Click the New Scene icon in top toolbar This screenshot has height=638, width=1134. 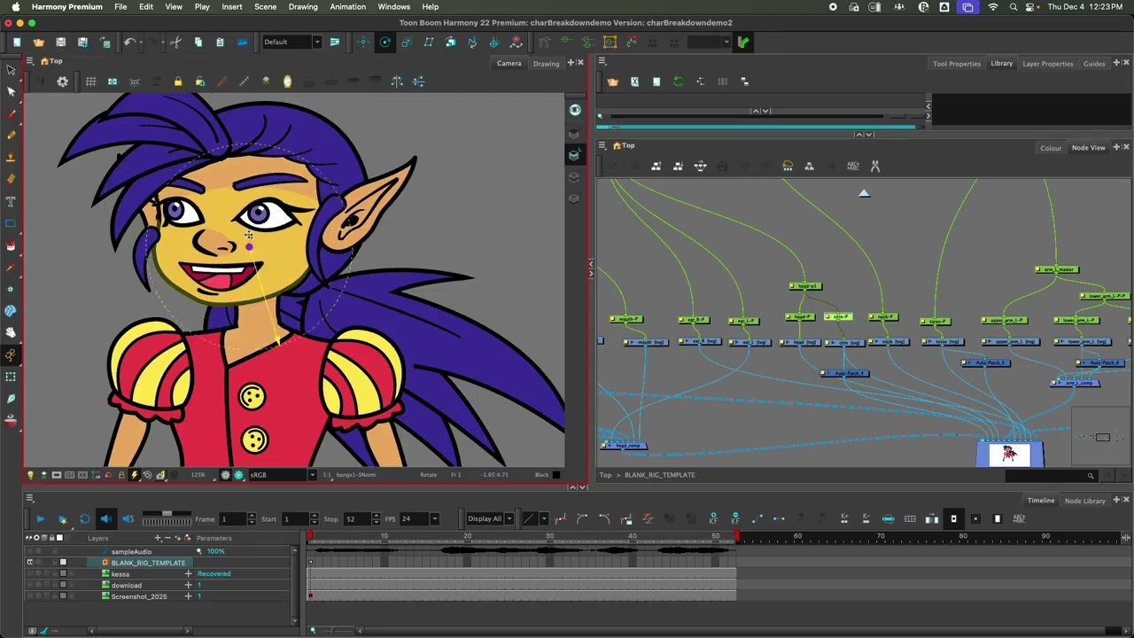[x=17, y=42]
